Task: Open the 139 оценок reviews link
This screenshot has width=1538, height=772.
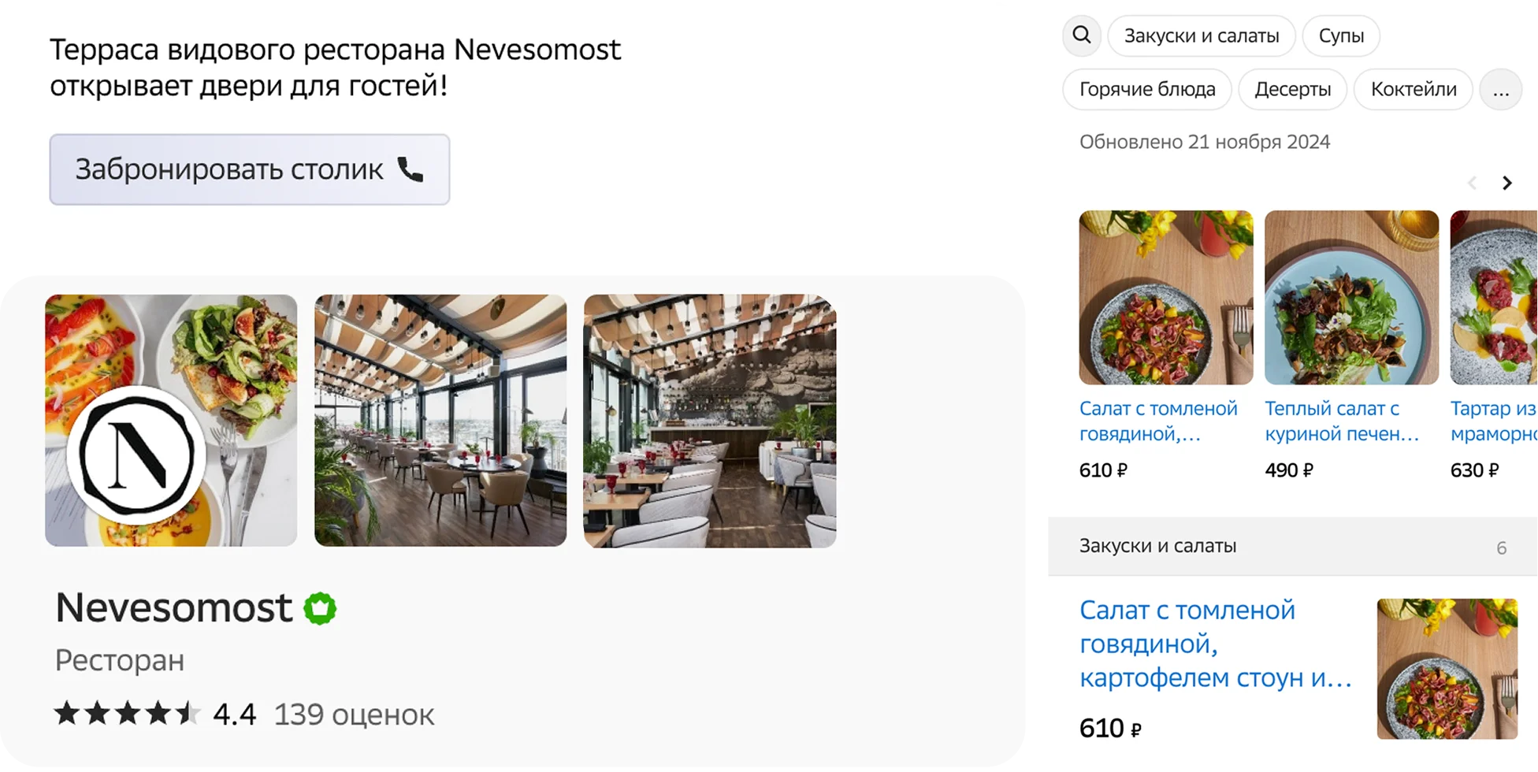Action: pyautogui.click(x=354, y=714)
